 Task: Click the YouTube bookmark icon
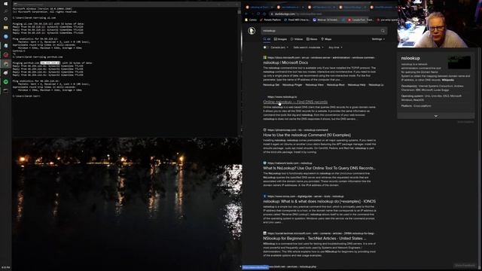(x=349, y=20)
